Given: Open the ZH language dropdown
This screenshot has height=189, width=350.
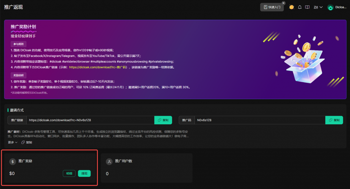Looking at the screenshot, I should click(318, 7).
